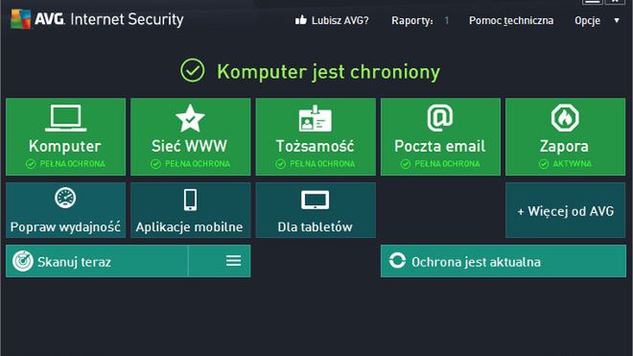The width and height of the screenshot is (633, 356).
Task: Open the Dla tabletów tablet icon
Action: point(315,201)
